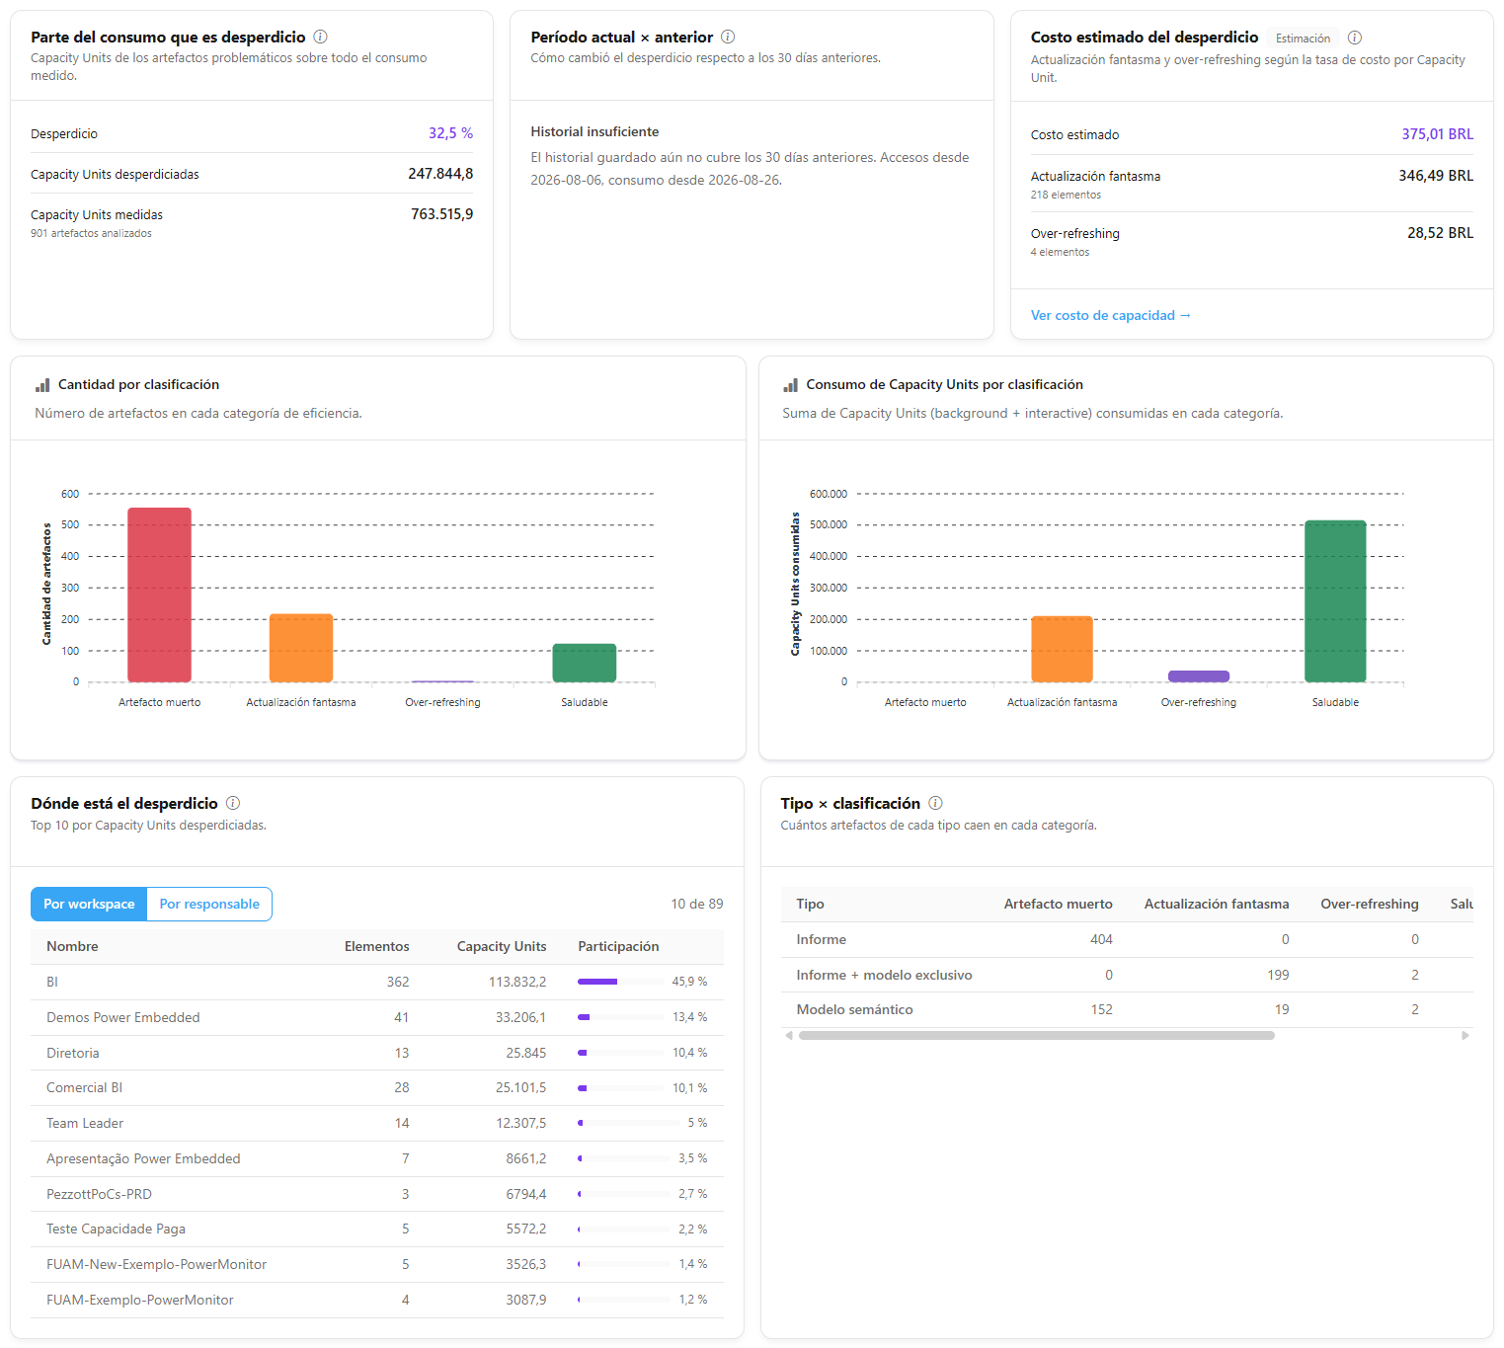Click info icon beside Estimación badge
Viewport: 1504px width, 1348px height.
[1355, 38]
